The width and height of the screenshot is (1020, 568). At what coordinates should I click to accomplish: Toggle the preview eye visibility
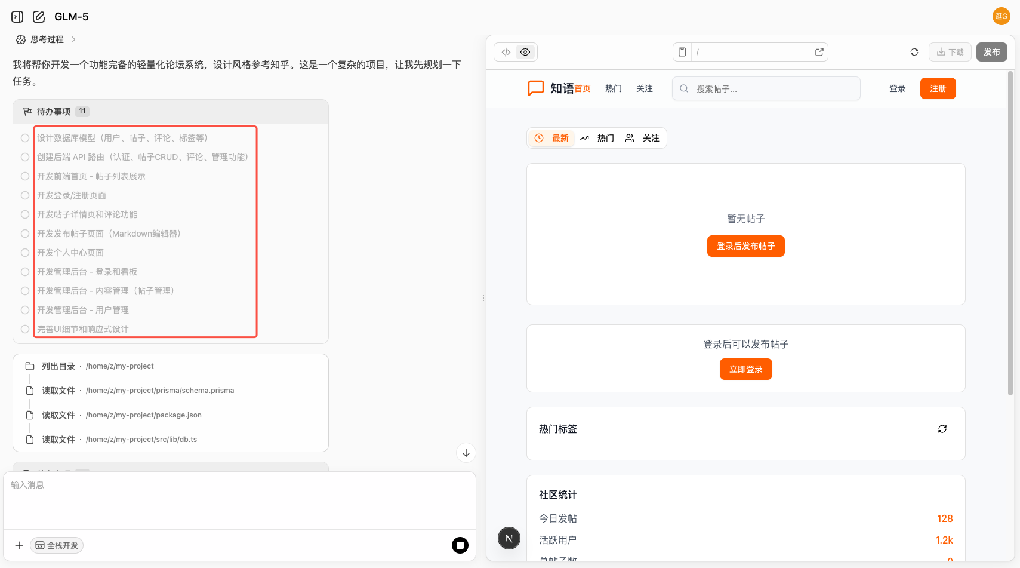(525, 52)
